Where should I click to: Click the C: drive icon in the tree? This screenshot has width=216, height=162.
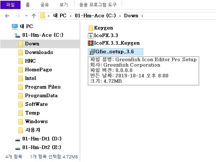[17, 35]
